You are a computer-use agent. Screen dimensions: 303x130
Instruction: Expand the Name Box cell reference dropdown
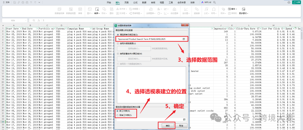[x=26, y=20]
